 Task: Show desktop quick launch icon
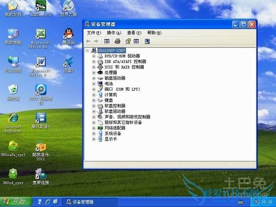pyautogui.click(x=40, y=202)
